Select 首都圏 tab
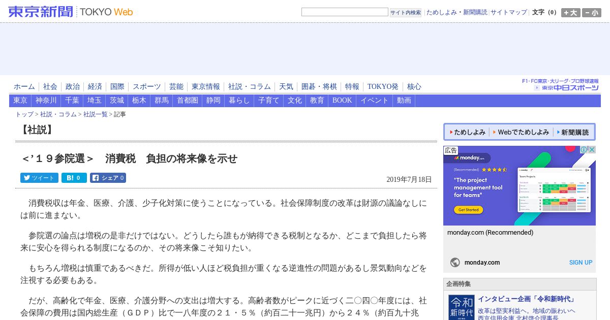Screen dimensions: 610x320 point(188,101)
